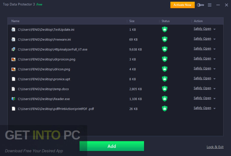Expand action dropdown arrow for idricon.png
Screen dimensions: 231x156
214,69
